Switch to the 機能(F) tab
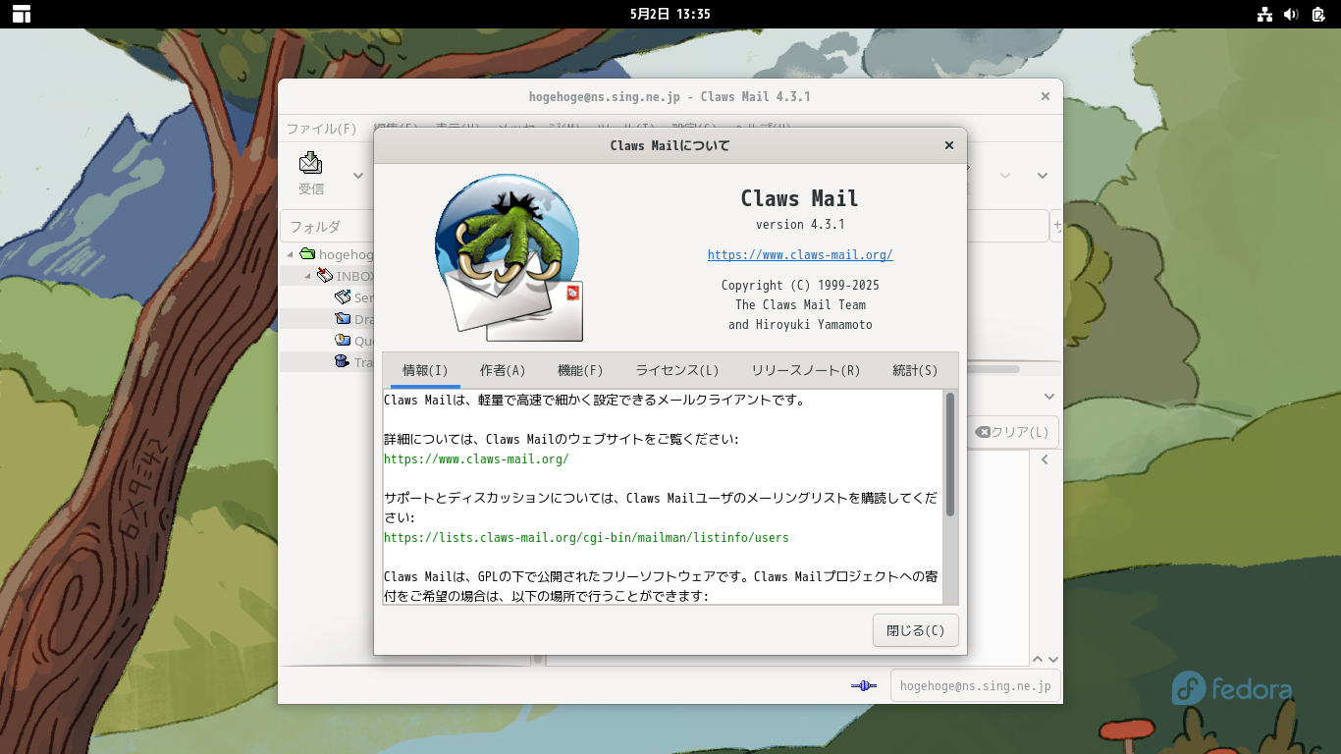This screenshot has height=754, width=1341. pyautogui.click(x=580, y=370)
